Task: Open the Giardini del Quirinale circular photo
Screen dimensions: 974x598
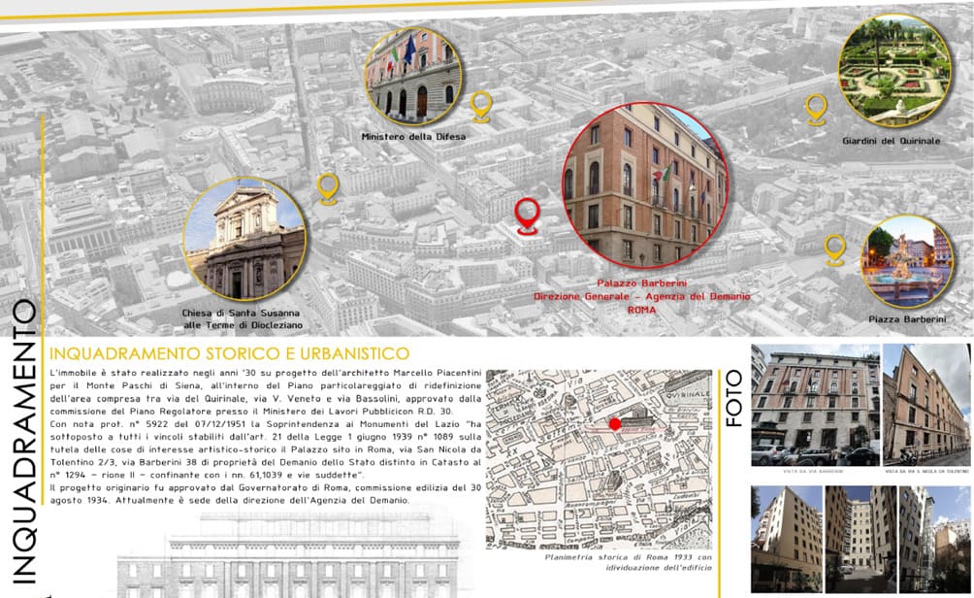Action: click(894, 70)
